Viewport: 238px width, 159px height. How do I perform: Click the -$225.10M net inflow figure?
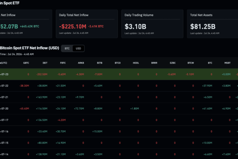[x=73, y=27]
